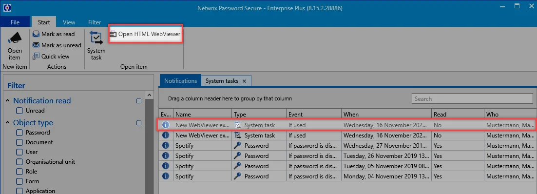537x194 pixels.
Task: Click Tuesday, 26 November 2019 date cell
Action: [x=386, y=156]
